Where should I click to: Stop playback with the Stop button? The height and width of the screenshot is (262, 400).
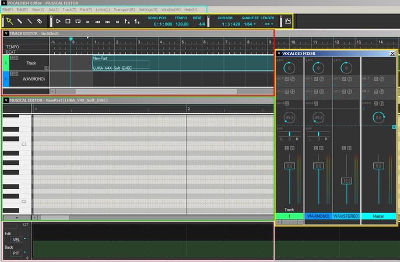(68, 21)
